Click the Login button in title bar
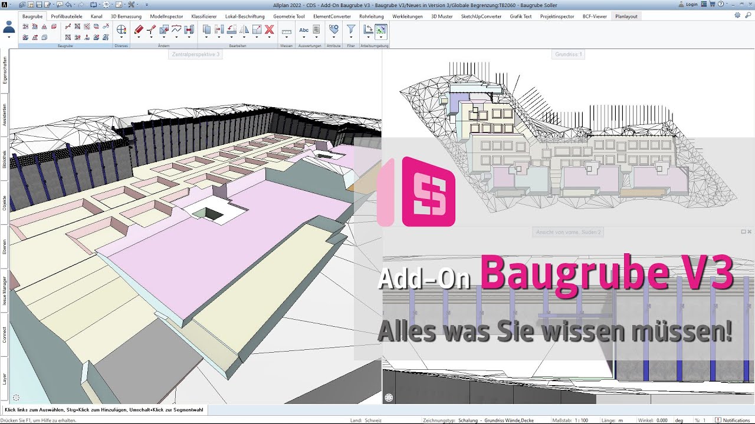Image resolution: width=755 pixels, height=424 pixels. pos(688,4)
